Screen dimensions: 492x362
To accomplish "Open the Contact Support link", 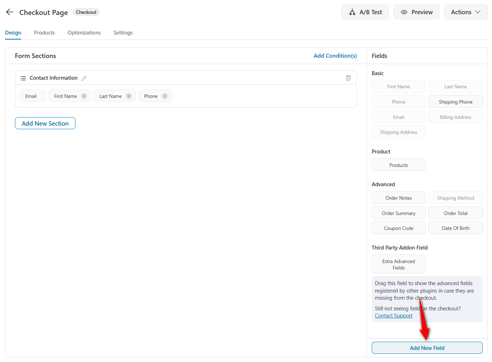I will click(x=393, y=315).
